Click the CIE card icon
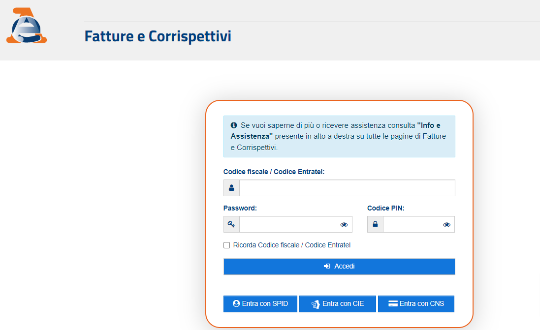This screenshot has height=330, width=540. click(316, 304)
